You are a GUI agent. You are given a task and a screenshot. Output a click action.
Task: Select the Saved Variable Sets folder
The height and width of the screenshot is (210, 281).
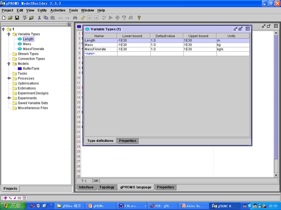(x=33, y=103)
